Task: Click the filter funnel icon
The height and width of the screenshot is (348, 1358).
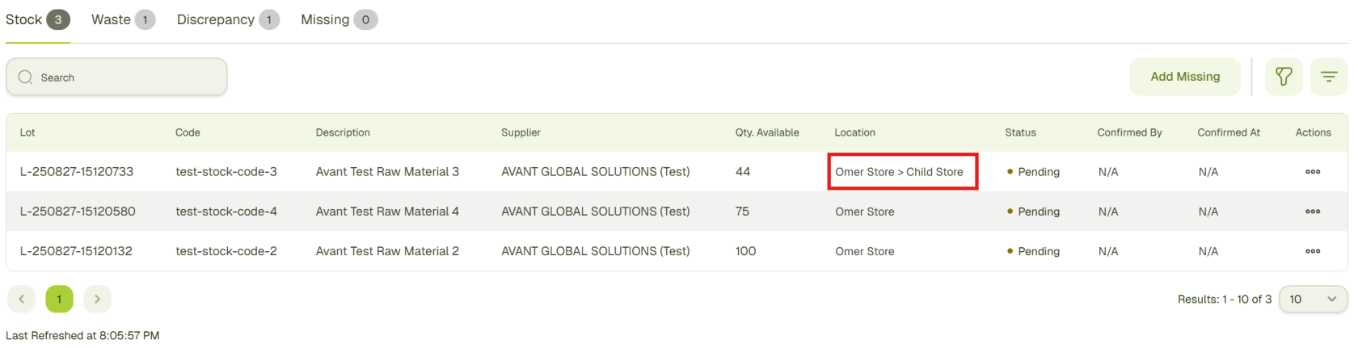Action: 1283,77
